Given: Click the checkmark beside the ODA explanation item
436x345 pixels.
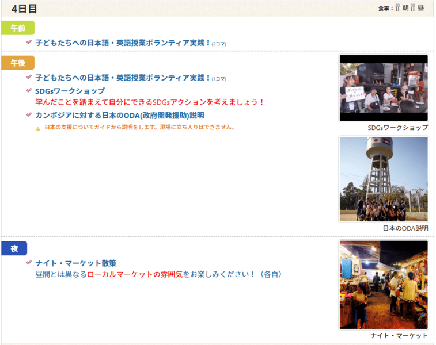Looking at the screenshot, I should pos(29,114).
